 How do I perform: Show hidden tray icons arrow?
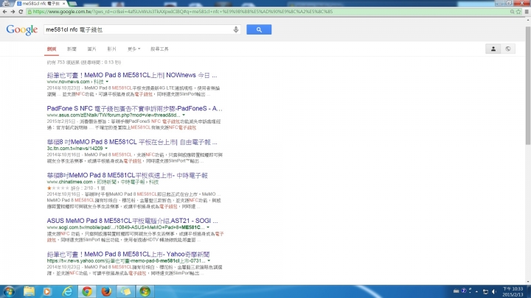click(x=477, y=291)
